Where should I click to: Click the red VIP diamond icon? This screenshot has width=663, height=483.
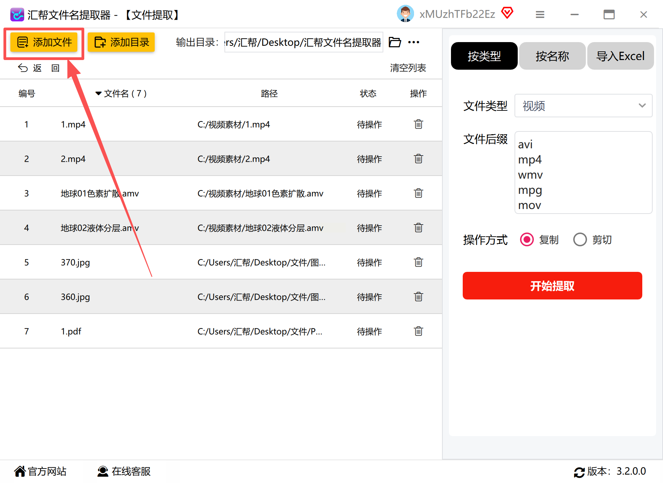coord(507,13)
